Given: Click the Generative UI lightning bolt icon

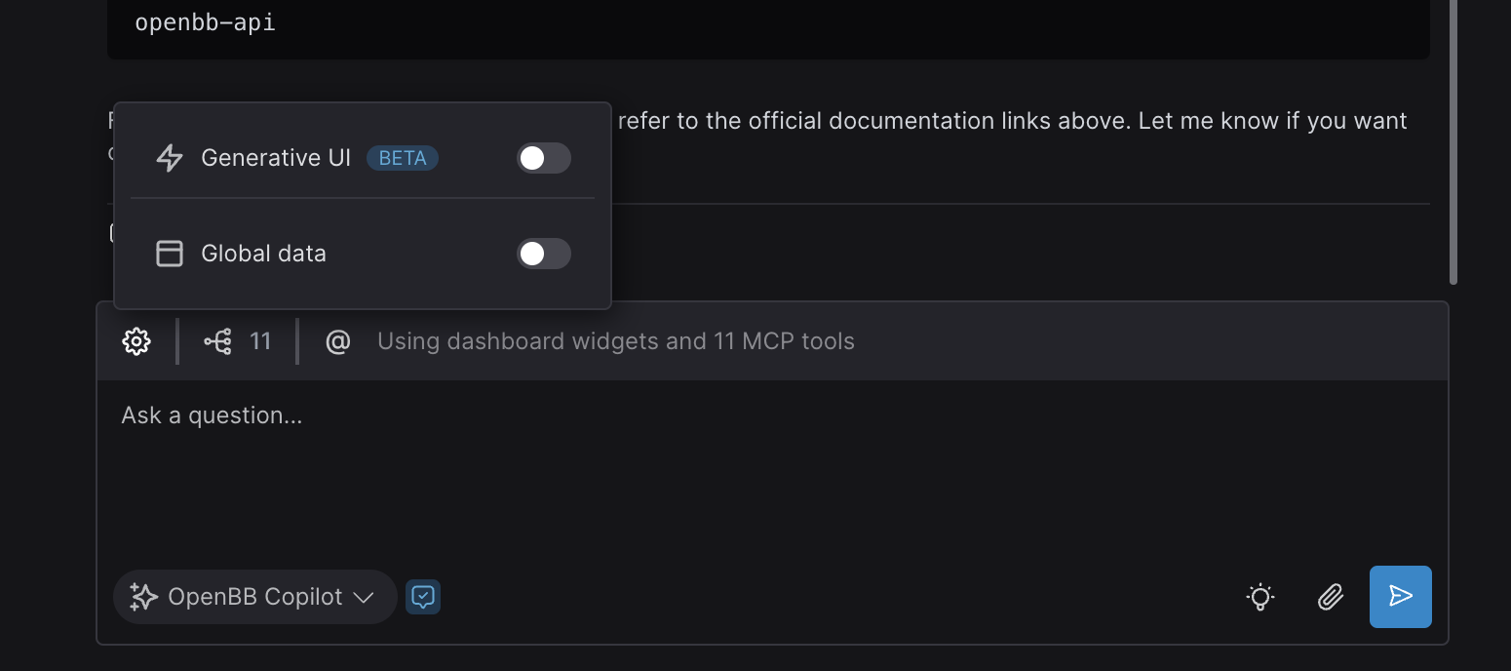Looking at the screenshot, I should [170, 158].
